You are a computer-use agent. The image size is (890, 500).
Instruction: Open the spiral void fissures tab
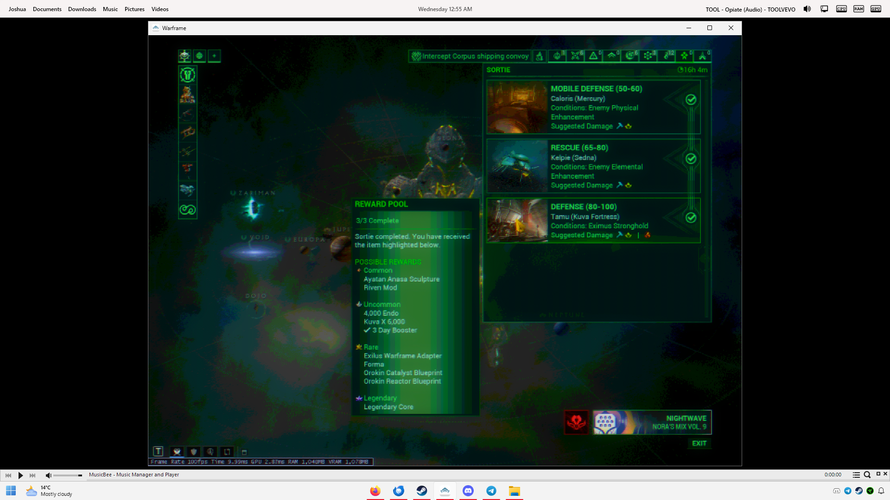630,56
